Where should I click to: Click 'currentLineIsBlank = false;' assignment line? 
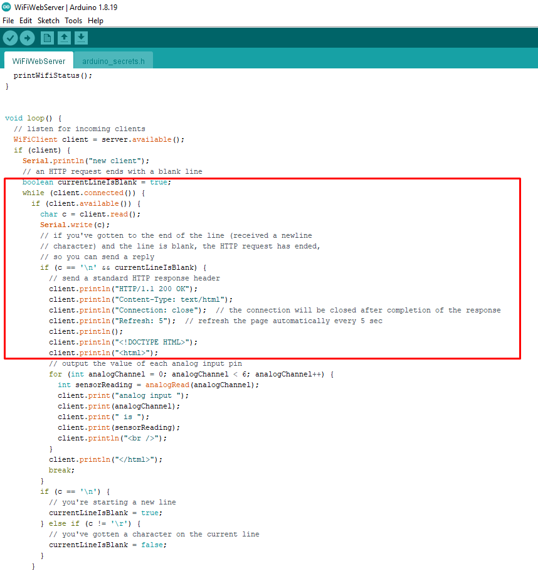(x=108, y=545)
